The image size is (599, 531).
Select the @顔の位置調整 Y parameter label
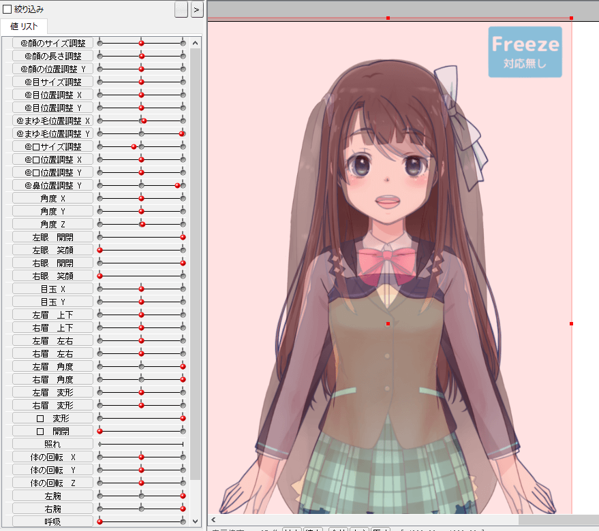[52, 69]
